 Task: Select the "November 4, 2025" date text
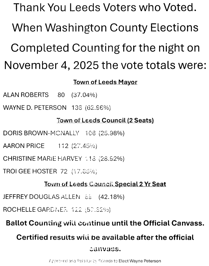click(51, 65)
